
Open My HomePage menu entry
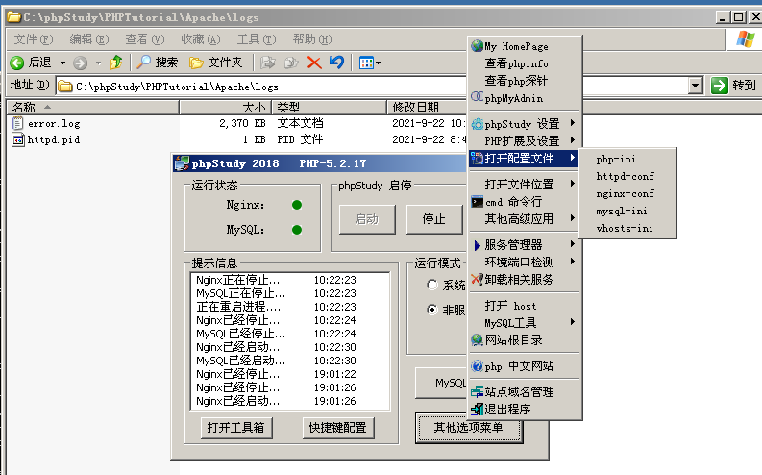(525, 46)
